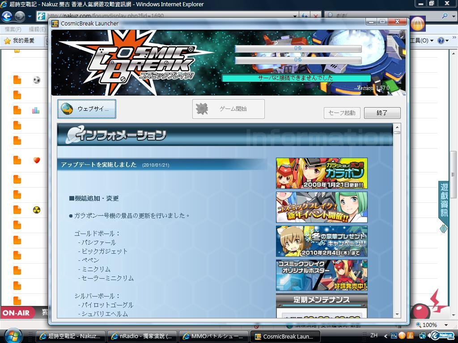
Task: Open the オリジナルポスター banner
Action: click(322, 275)
